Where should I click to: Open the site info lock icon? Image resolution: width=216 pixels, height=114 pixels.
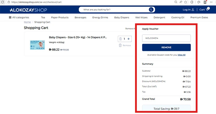[9, 2]
